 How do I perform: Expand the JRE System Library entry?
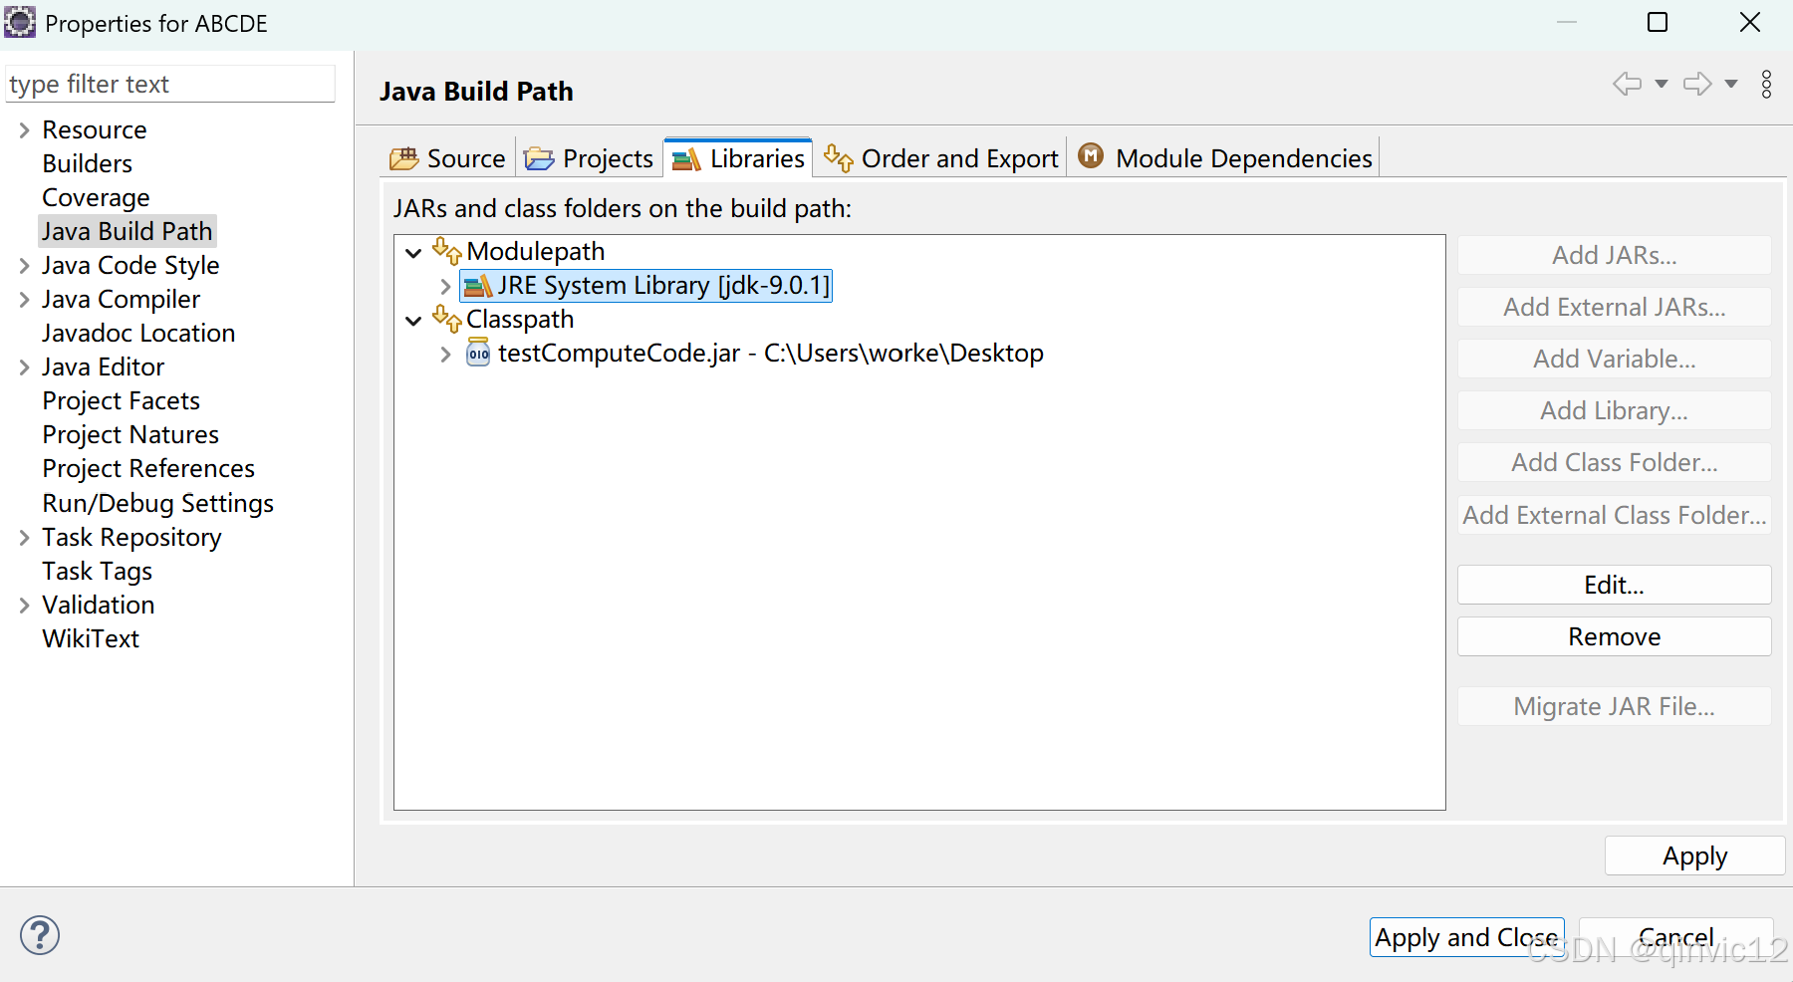tap(445, 286)
